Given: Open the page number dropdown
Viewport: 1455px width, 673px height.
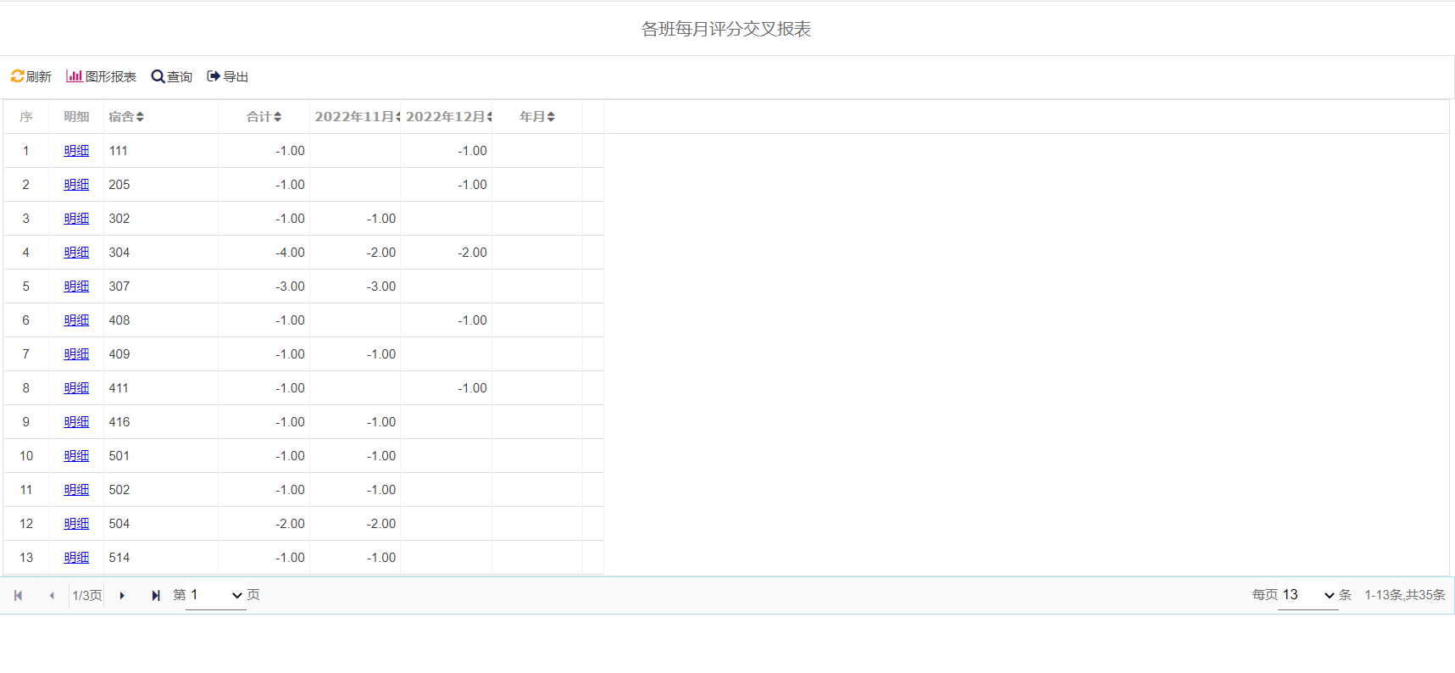Looking at the screenshot, I should (216, 595).
